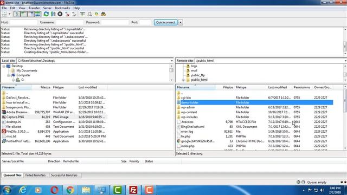Open Local site path dropdown
Screen dimensions: 347x195
point(172,61)
